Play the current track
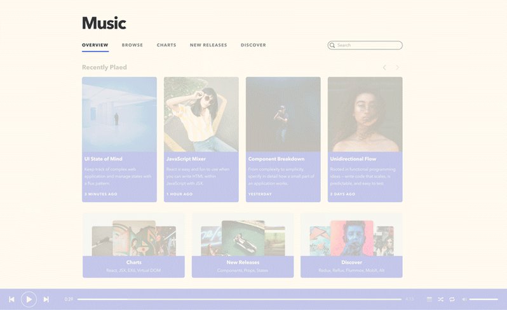507x310 pixels. [x=29, y=299]
